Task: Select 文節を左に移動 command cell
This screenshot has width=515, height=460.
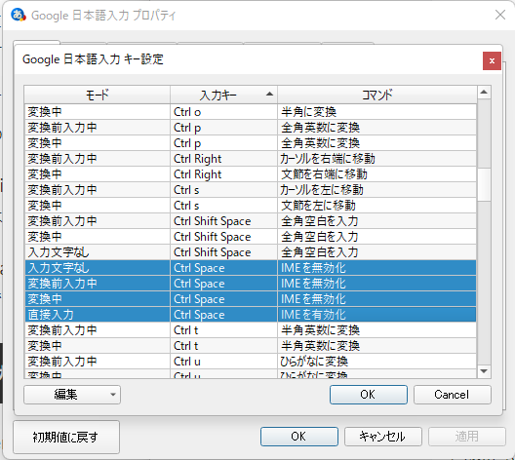Action: pyautogui.click(x=377, y=206)
